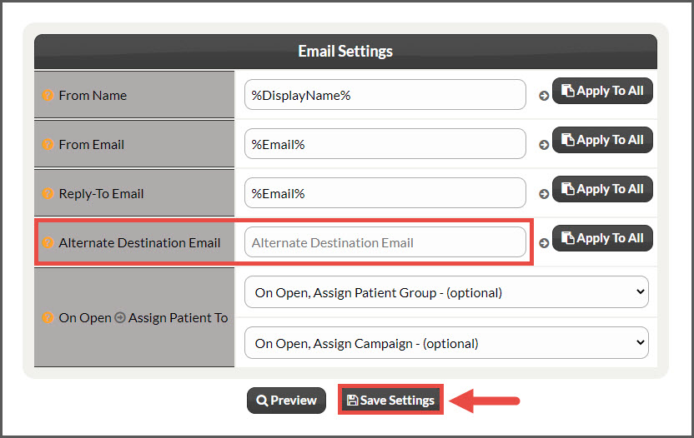Screen dimensions: 694x438
Task: Click the From Name text field
Action: [x=385, y=95]
